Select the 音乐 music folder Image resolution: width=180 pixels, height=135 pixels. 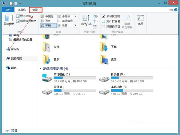pos(51,59)
